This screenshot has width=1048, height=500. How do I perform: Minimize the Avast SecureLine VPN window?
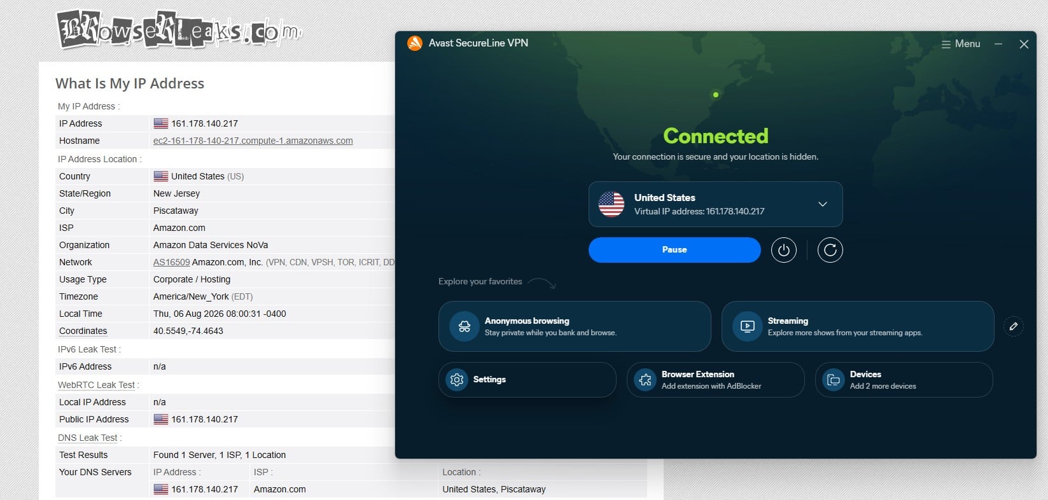(x=998, y=44)
